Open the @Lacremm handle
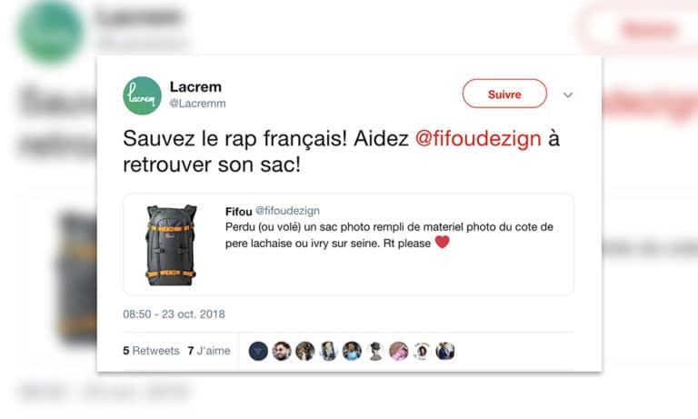This screenshot has height=419, width=698. [197, 104]
